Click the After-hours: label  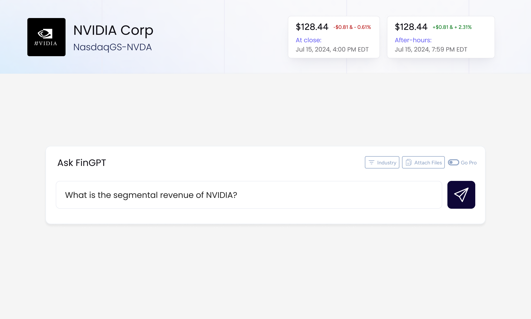pos(413,40)
